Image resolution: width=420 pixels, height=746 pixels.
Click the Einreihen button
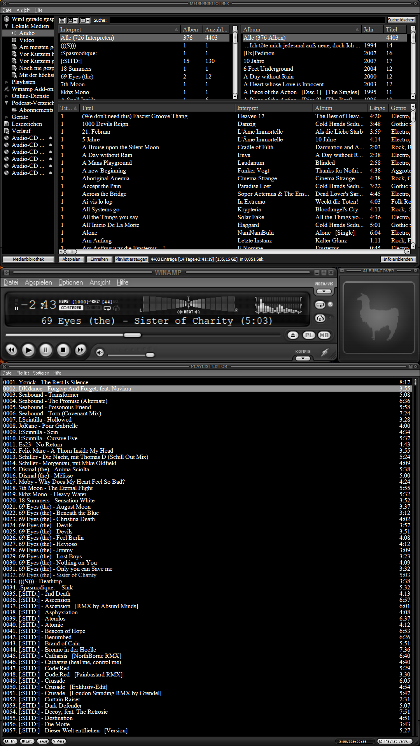pos(99,259)
